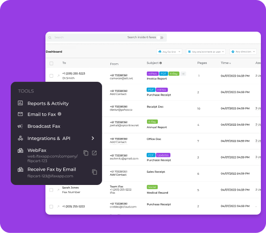Copy the flipcart-123@ifaxapp.com address
This screenshot has height=233, width=266.
tap(94, 172)
